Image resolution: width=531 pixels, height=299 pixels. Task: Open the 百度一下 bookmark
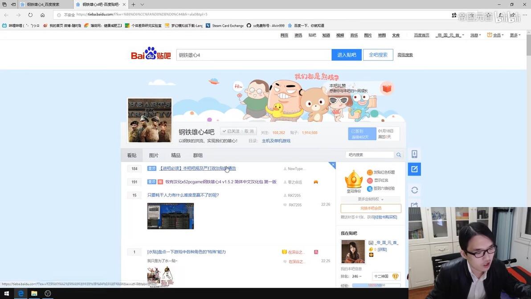pos(306,25)
